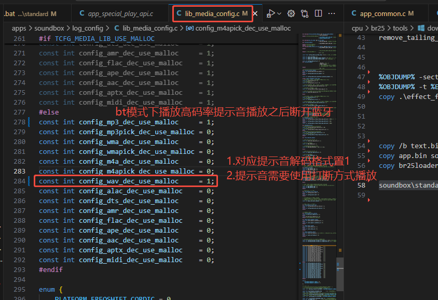Close the lib_media_config.c tab
This screenshot has height=300, width=438.
coord(255,13)
